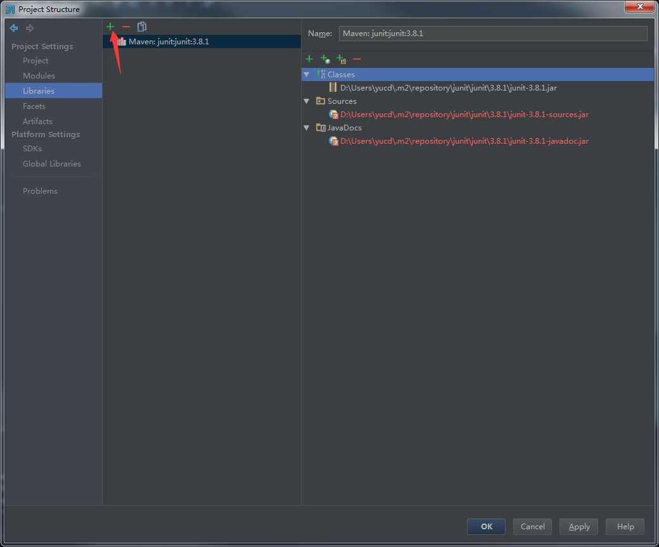The image size is (659, 547).
Task: Select the junit-3.8.1-sources.jar path
Action: pos(464,114)
